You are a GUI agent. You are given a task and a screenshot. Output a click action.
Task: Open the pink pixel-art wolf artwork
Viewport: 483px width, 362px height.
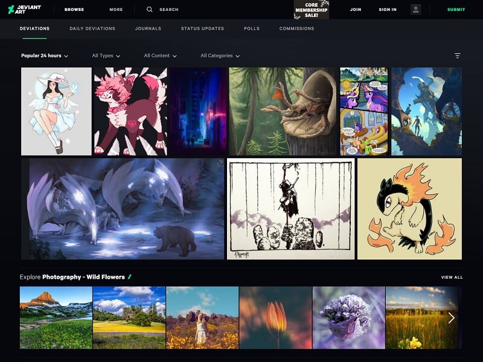[x=130, y=112]
